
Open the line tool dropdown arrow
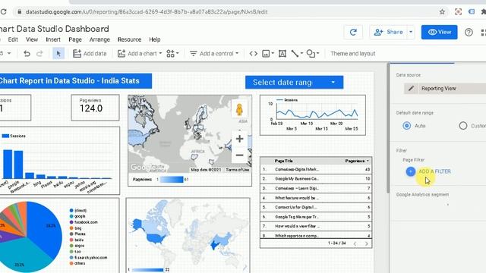(301, 54)
